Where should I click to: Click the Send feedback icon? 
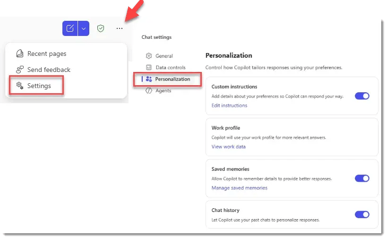coord(19,70)
